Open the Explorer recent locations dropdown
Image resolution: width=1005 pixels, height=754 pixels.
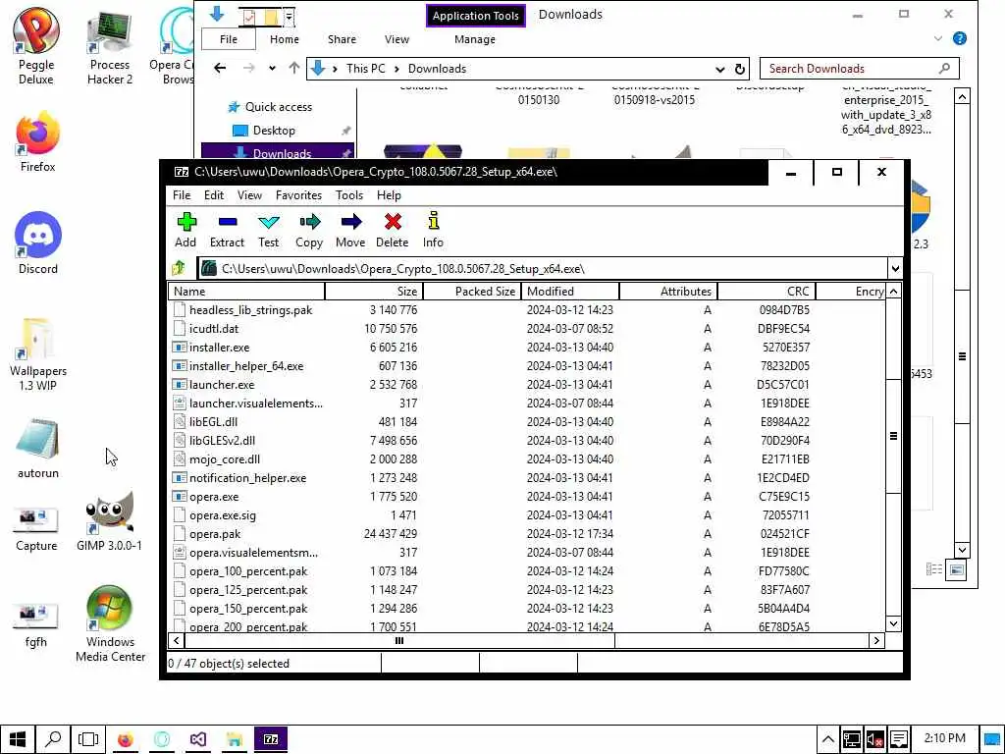pos(272,68)
